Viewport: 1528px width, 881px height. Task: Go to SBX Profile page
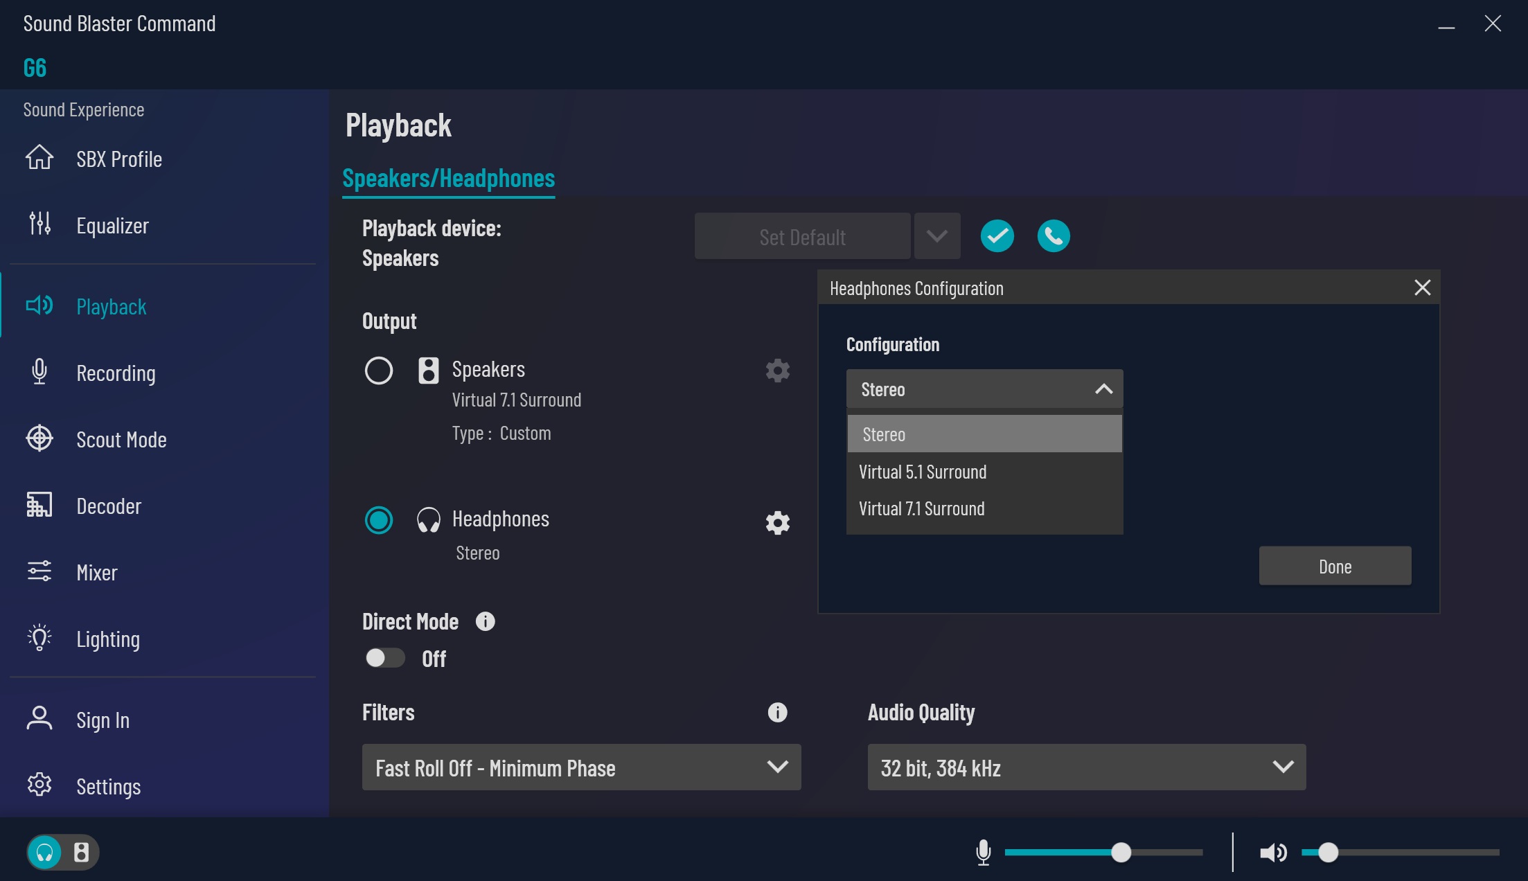click(119, 159)
